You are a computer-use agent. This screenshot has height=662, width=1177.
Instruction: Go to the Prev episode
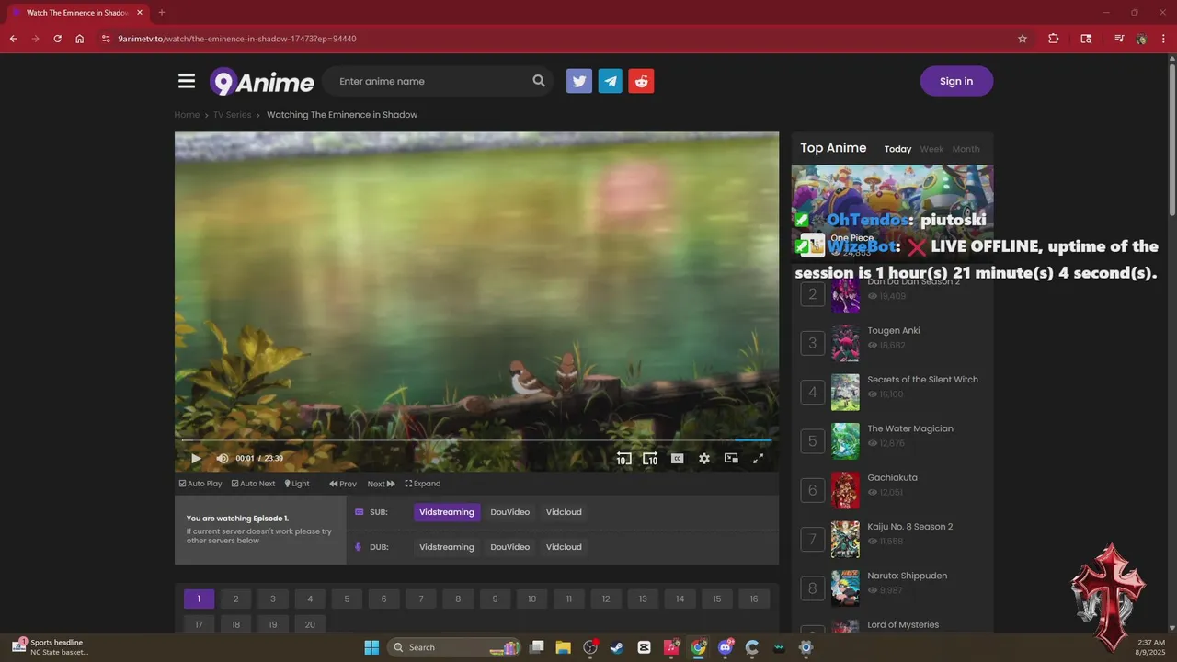click(343, 484)
